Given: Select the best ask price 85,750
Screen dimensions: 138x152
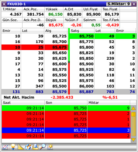Looking at the screenshot, I should point(86,36).
